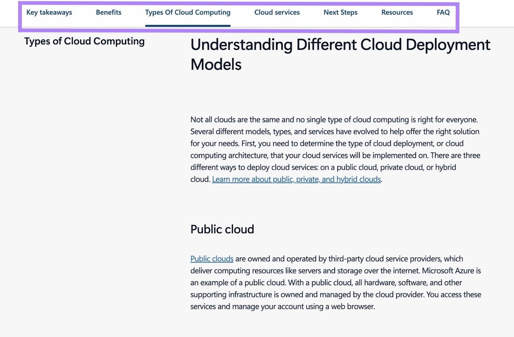Jump to the FAQ section
The height and width of the screenshot is (337, 514).
pos(443,12)
